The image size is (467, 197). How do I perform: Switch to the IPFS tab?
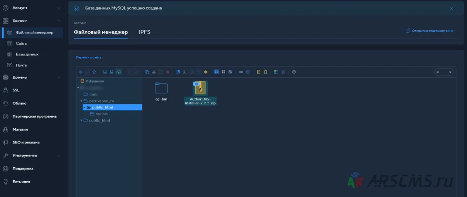pos(144,32)
